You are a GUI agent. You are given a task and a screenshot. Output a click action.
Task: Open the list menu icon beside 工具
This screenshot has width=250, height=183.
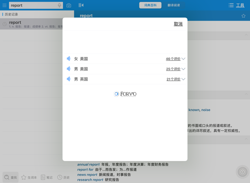tap(231, 5)
